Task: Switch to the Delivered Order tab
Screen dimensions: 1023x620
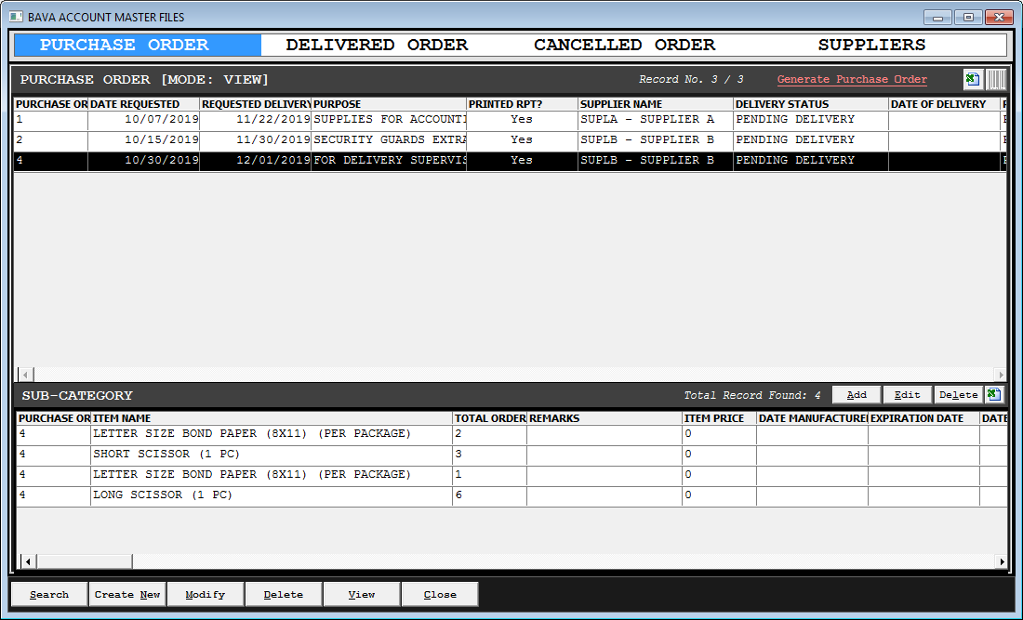Action: point(377,46)
